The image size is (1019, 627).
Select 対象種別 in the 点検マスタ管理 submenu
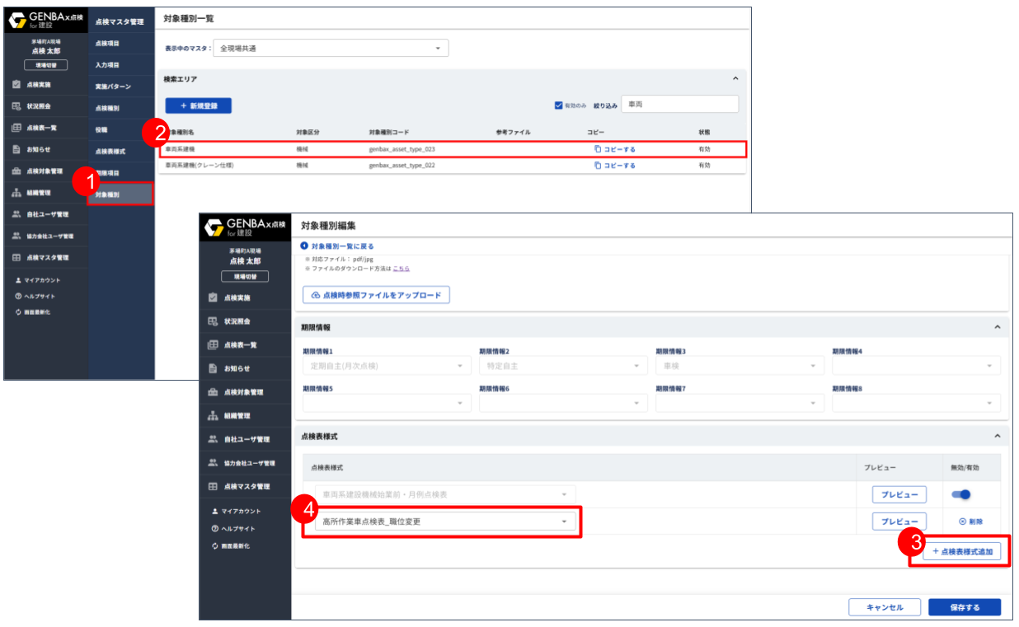(x=120, y=194)
